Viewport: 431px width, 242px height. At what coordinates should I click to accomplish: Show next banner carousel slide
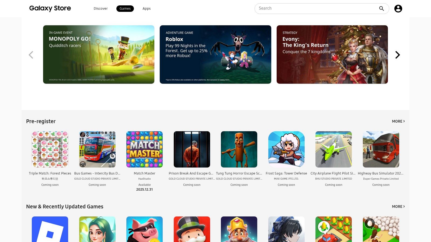tap(398, 55)
